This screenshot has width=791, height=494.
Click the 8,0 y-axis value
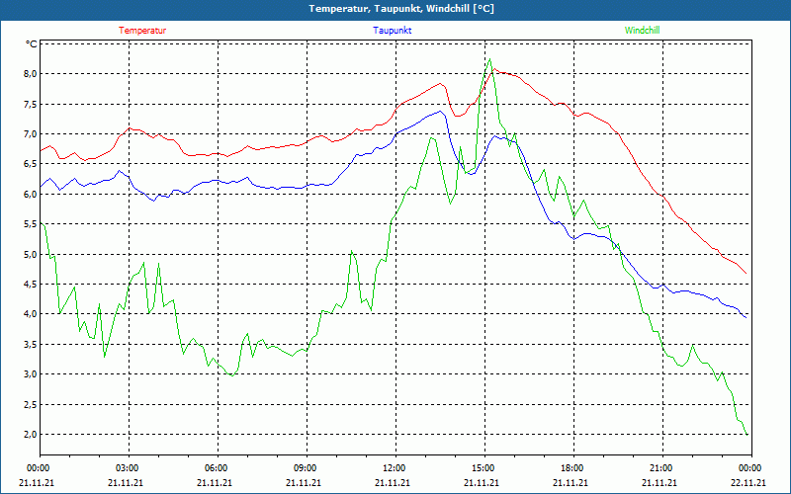coord(31,74)
